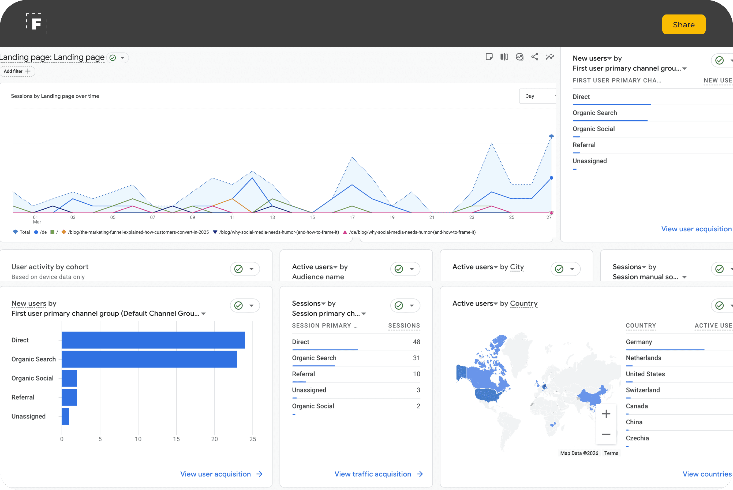Click the annotations sticky note icon
This screenshot has width=733, height=490.
[x=489, y=57]
